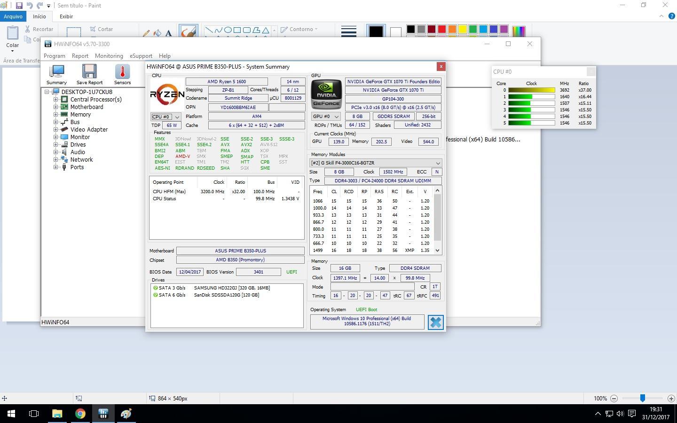Click the Undo arrow in Paint's title bar
The width and height of the screenshot is (677, 423).
tap(30, 6)
